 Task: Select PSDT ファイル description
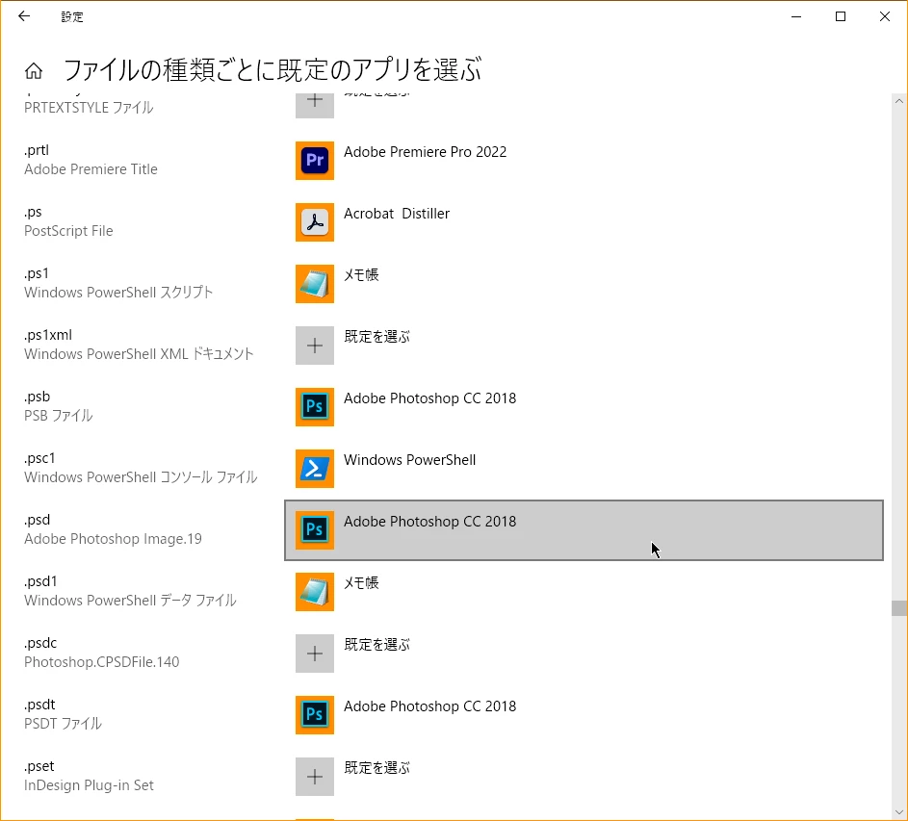point(63,724)
